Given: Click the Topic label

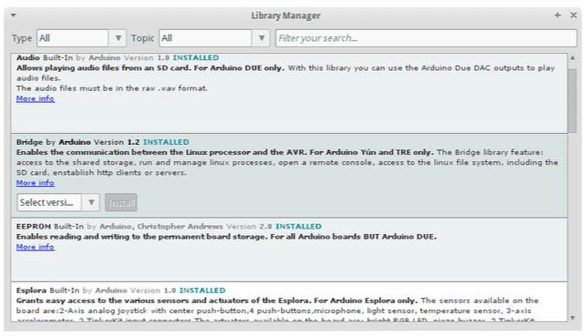Looking at the screenshot, I should pos(142,38).
